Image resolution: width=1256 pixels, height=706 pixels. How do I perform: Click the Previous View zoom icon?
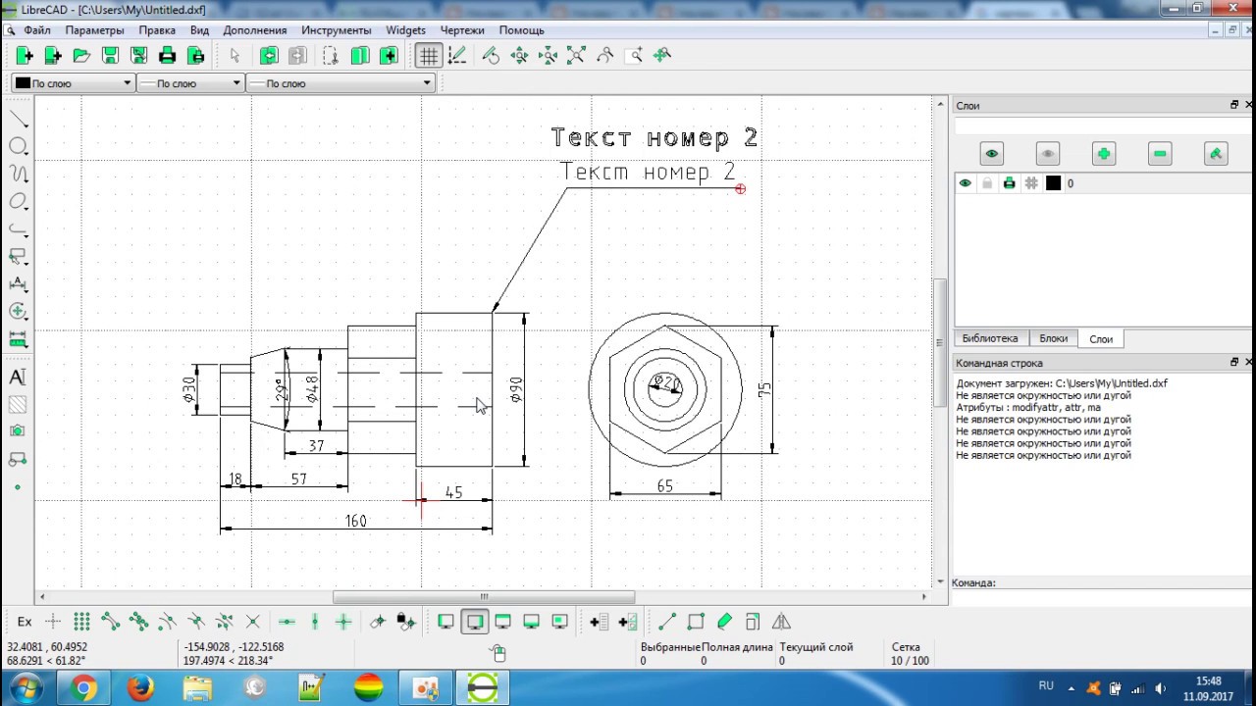click(x=604, y=56)
